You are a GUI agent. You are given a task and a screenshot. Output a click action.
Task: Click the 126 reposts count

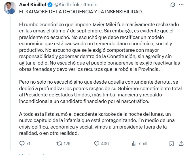pyautogui.click(x=67, y=143)
